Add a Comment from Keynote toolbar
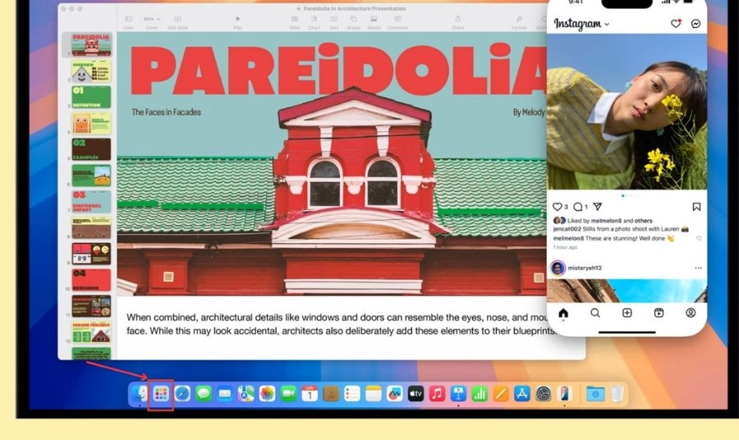Image resolution: width=739 pixels, height=440 pixels. click(x=397, y=21)
